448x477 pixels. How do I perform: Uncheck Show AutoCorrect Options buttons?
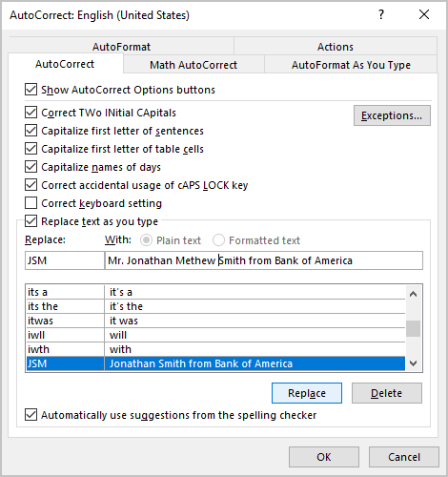coord(31,90)
